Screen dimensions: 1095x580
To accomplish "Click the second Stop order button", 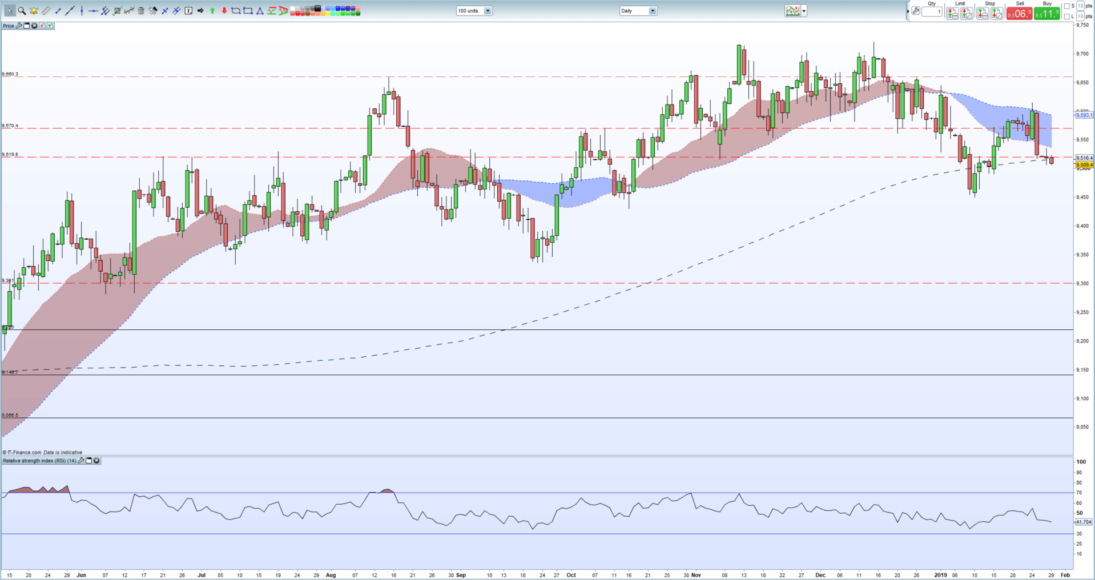I will 997,14.
